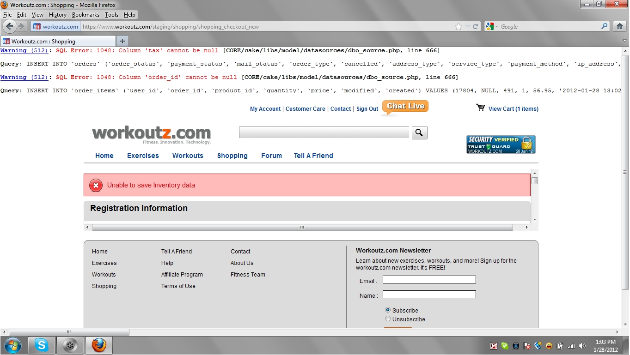The width and height of the screenshot is (630, 355).
Task: Click the red error X icon
Action: click(96, 185)
